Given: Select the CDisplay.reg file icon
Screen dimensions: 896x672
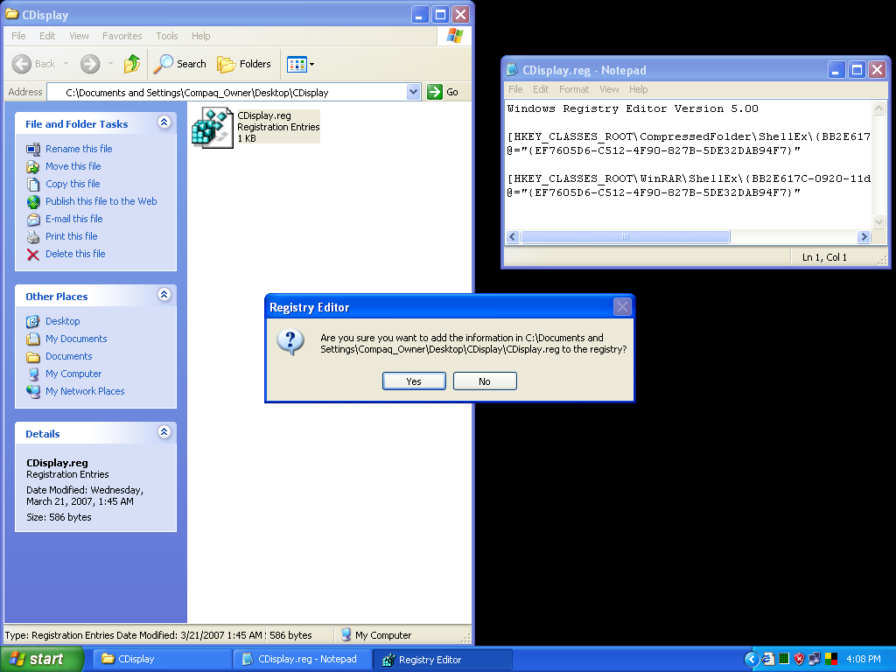Looking at the screenshot, I should pyautogui.click(x=212, y=127).
